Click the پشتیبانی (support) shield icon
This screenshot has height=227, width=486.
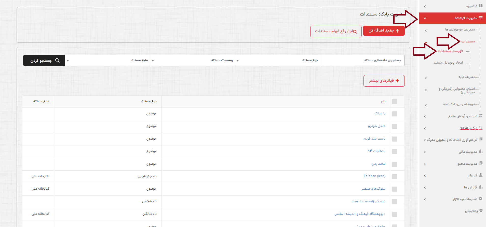(x=481, y=210)
